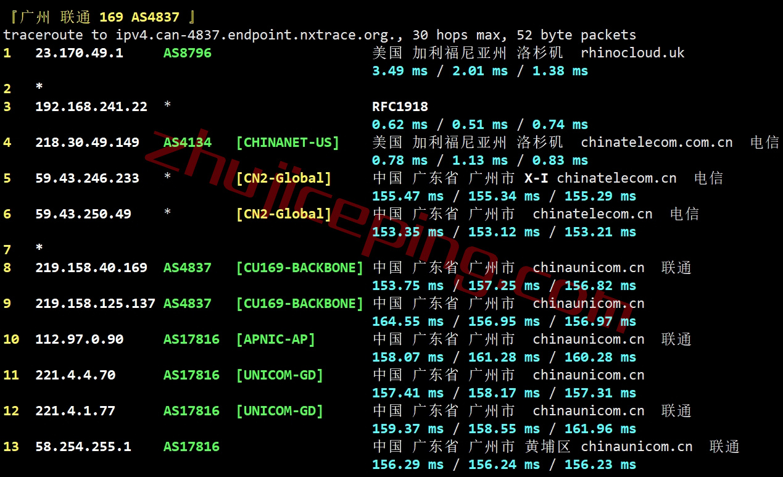Image resolution: width=783 pixels, height=477 pixels.
Task: Select the 156.29 ms latency value
Action: [408, 465]
